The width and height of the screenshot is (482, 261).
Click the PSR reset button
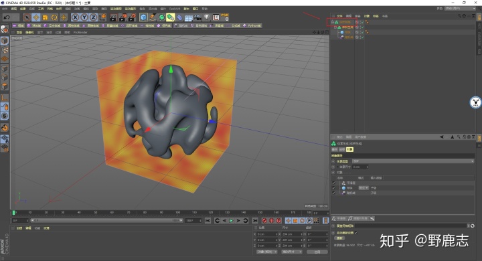pos(225,17)
